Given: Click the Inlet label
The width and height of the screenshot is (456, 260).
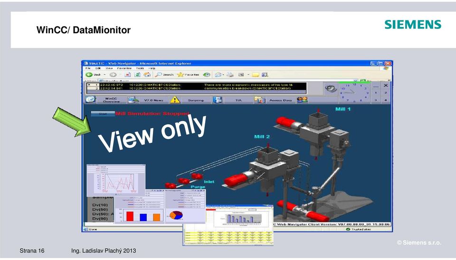Looking at the screenshot, I should click(209, 182).
